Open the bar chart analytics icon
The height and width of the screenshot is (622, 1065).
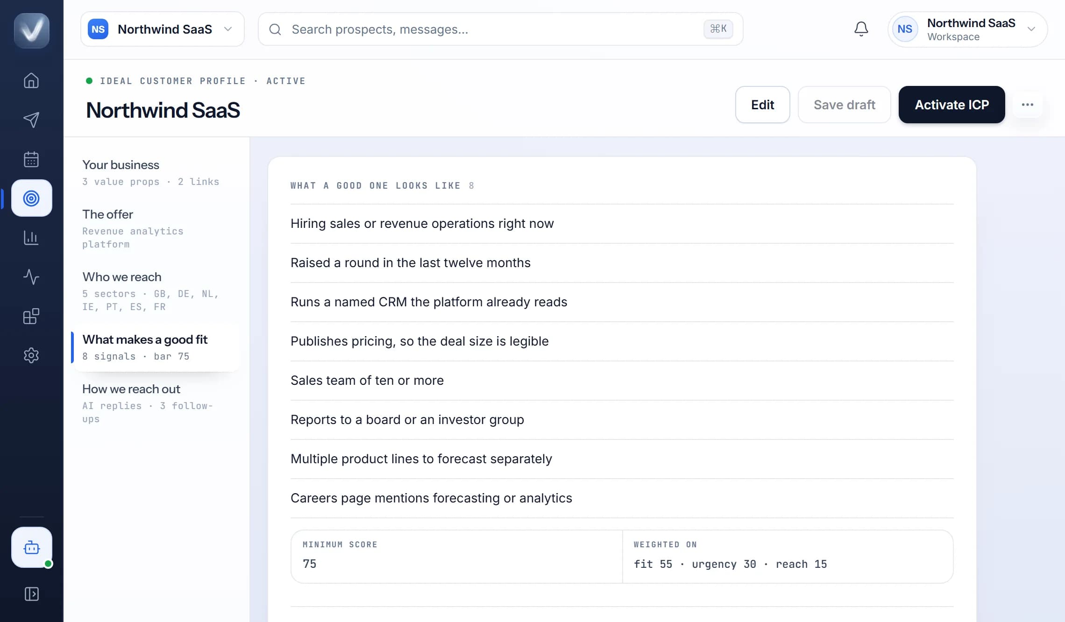pos(31,237)
